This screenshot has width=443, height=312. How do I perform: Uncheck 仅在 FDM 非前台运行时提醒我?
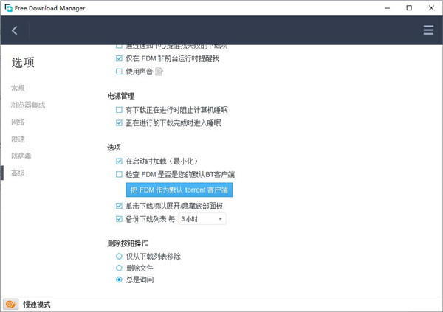point(119,58)
